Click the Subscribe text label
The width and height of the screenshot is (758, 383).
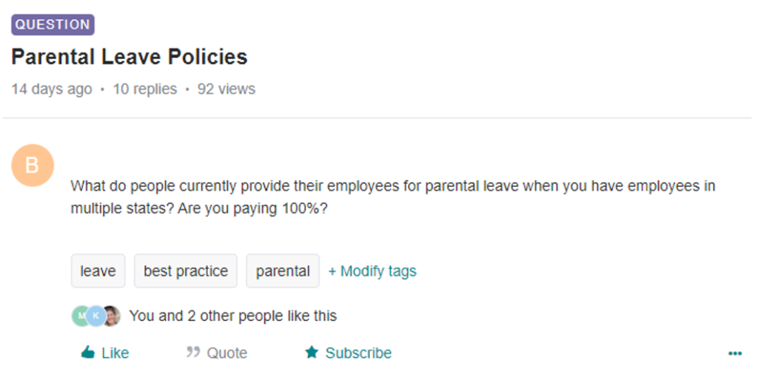tap(358, 353)
